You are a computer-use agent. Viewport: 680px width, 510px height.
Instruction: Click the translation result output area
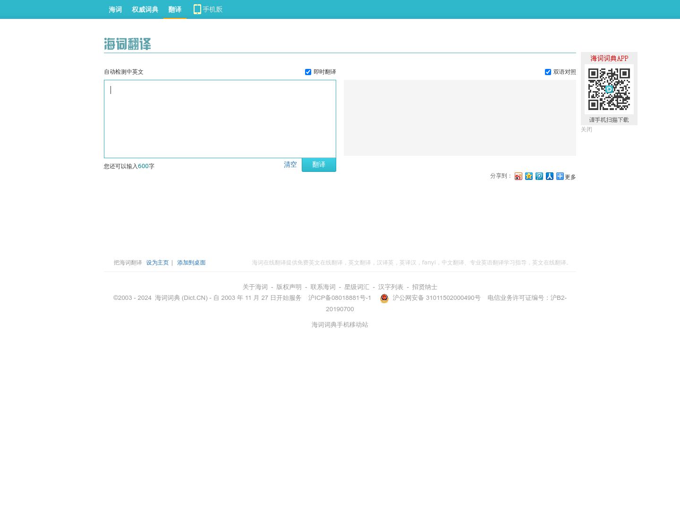[460, 118]
